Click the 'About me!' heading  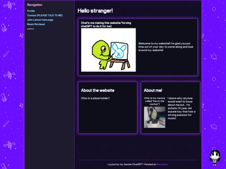[153, 91]
